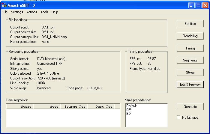210x134 pixels.
Task: Open the Tools menu
Action: pos(44,12)
